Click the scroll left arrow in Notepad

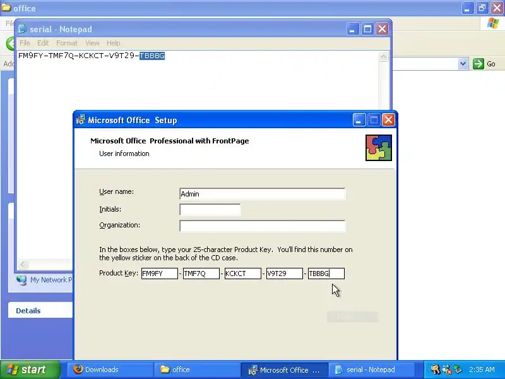coord(23,265)
